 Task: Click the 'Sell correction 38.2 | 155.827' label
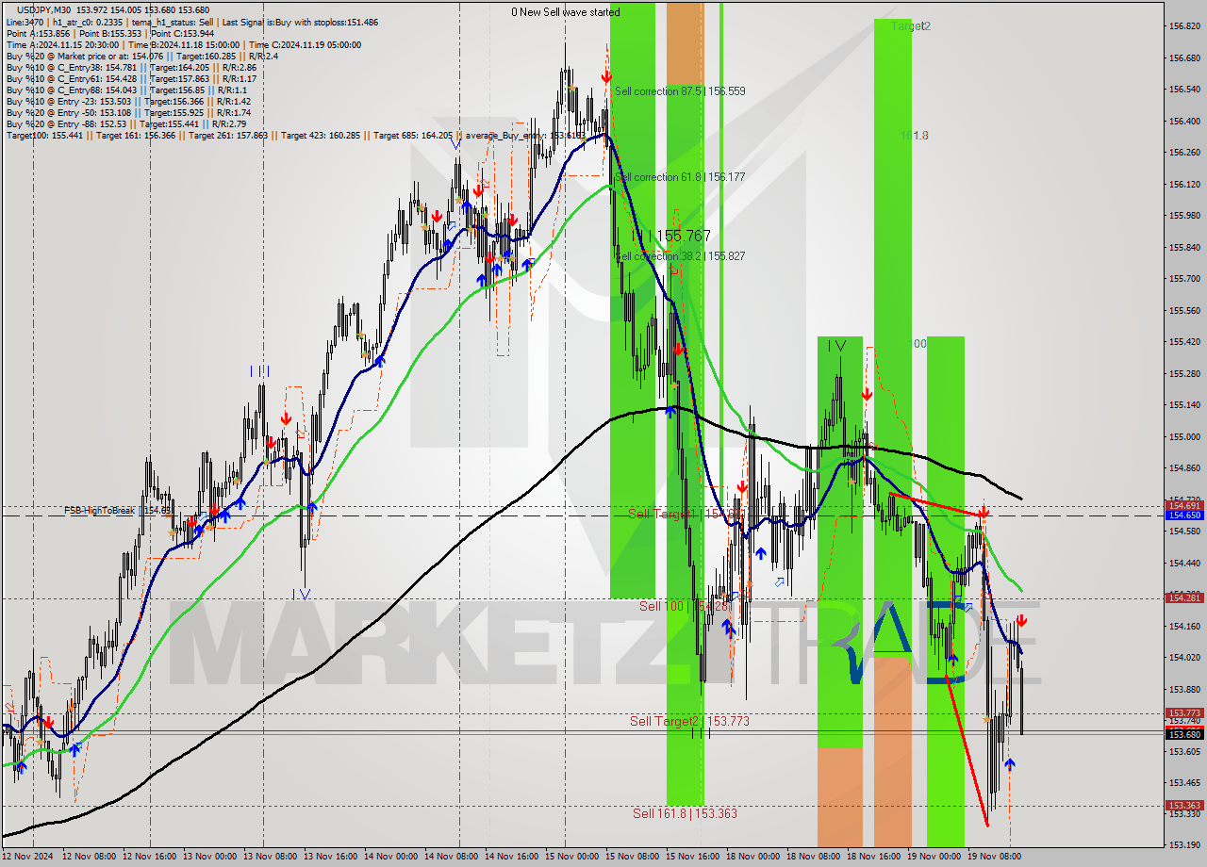click(x=680, y=256)
